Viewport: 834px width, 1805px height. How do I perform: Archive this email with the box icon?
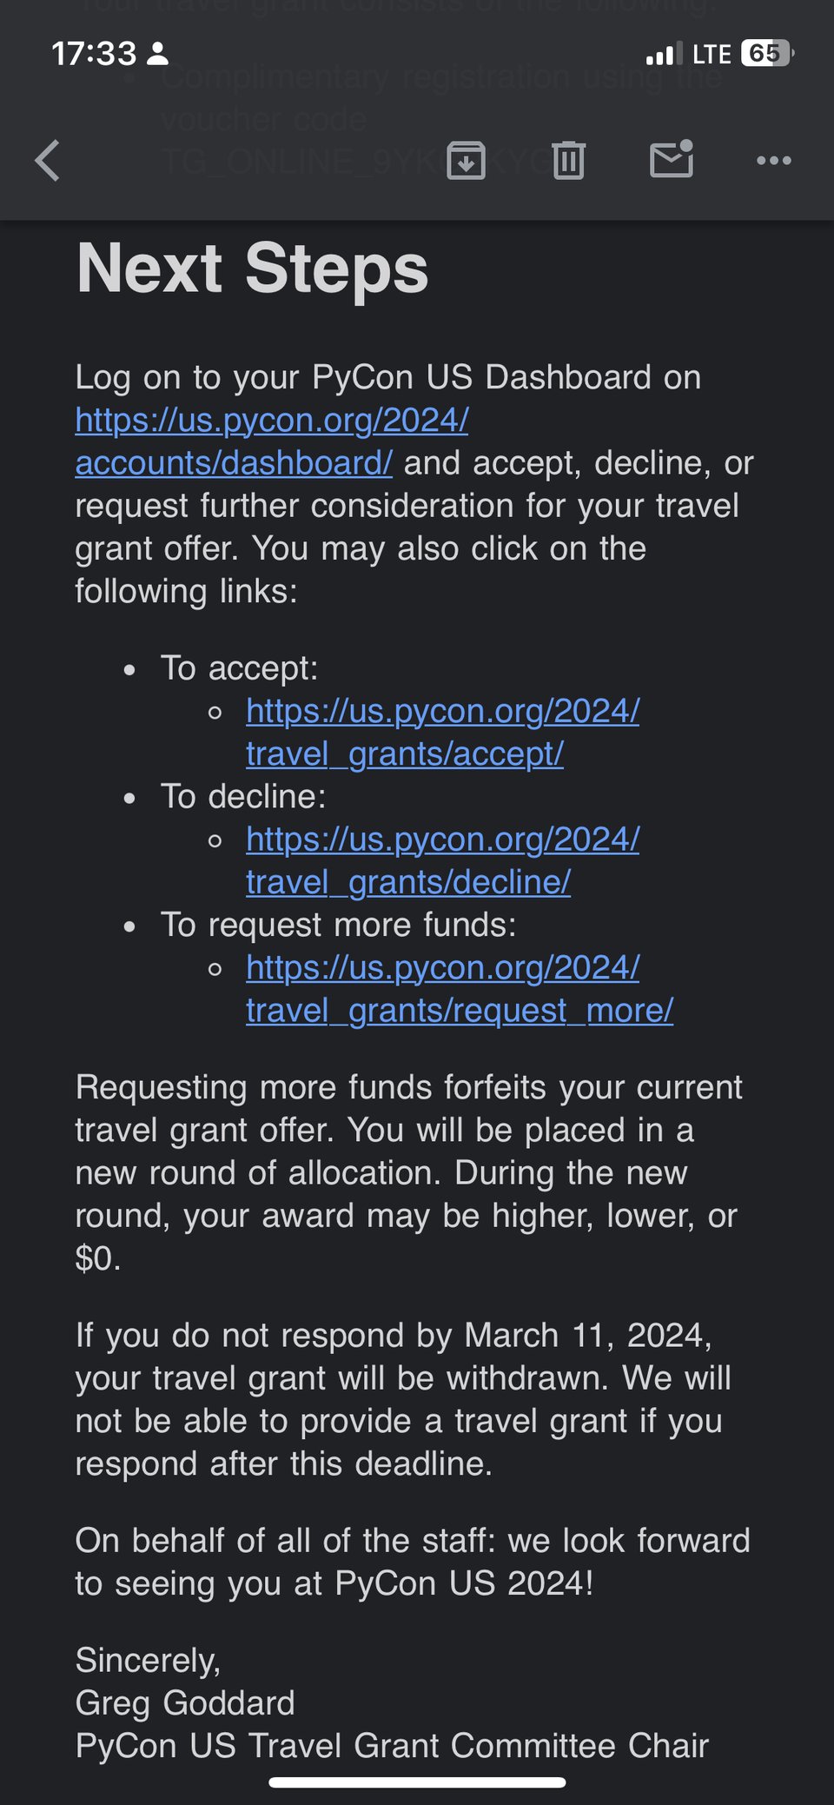pos(466,160)
